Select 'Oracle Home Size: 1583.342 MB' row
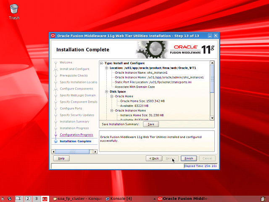The image size is (269, 202). tap(142, 101)
